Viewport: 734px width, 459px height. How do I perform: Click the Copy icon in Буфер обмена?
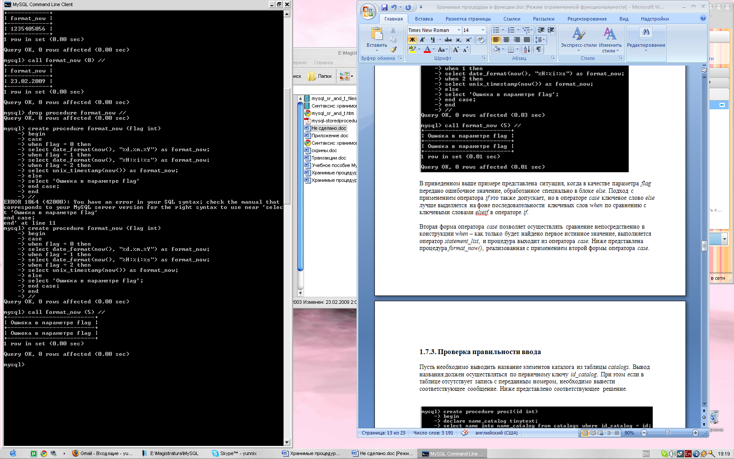393,40
